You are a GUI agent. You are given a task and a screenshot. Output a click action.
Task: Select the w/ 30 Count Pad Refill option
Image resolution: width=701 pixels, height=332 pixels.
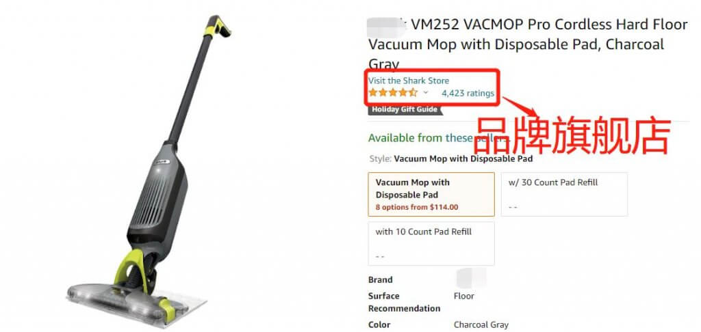click(x=564, y=195)
